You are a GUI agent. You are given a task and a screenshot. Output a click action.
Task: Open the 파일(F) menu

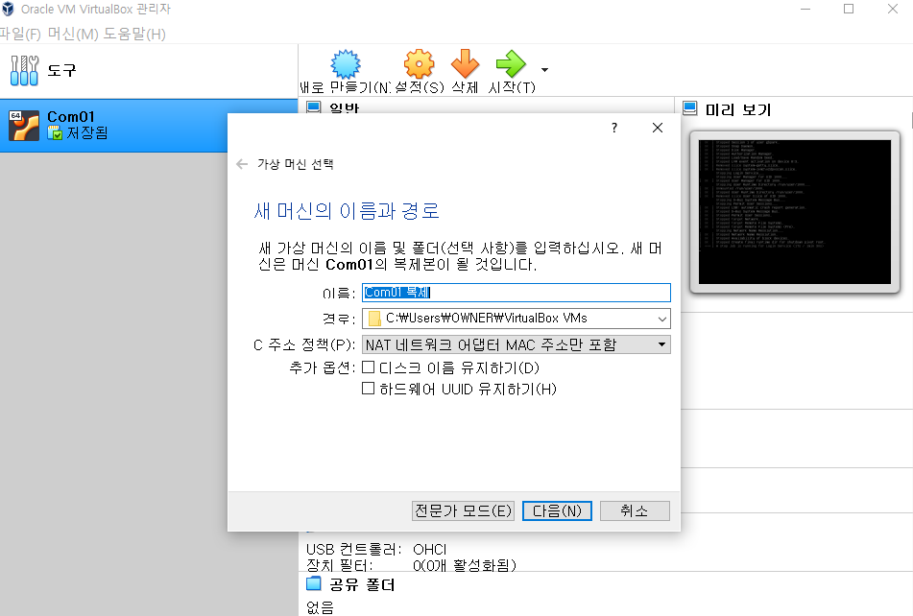point(20,34)
